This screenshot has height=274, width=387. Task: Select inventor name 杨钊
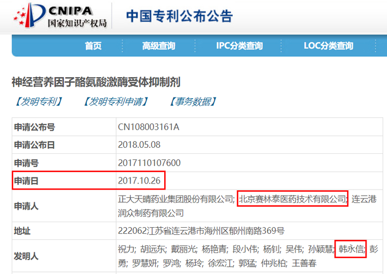click(271, 249)
